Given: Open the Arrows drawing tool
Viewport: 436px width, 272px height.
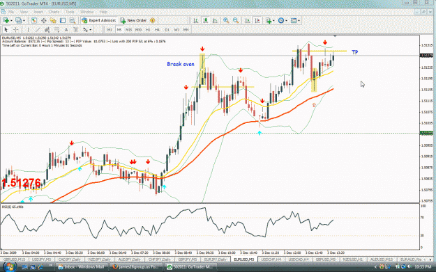Looking at the screenshot, I should tap(85, 30).
